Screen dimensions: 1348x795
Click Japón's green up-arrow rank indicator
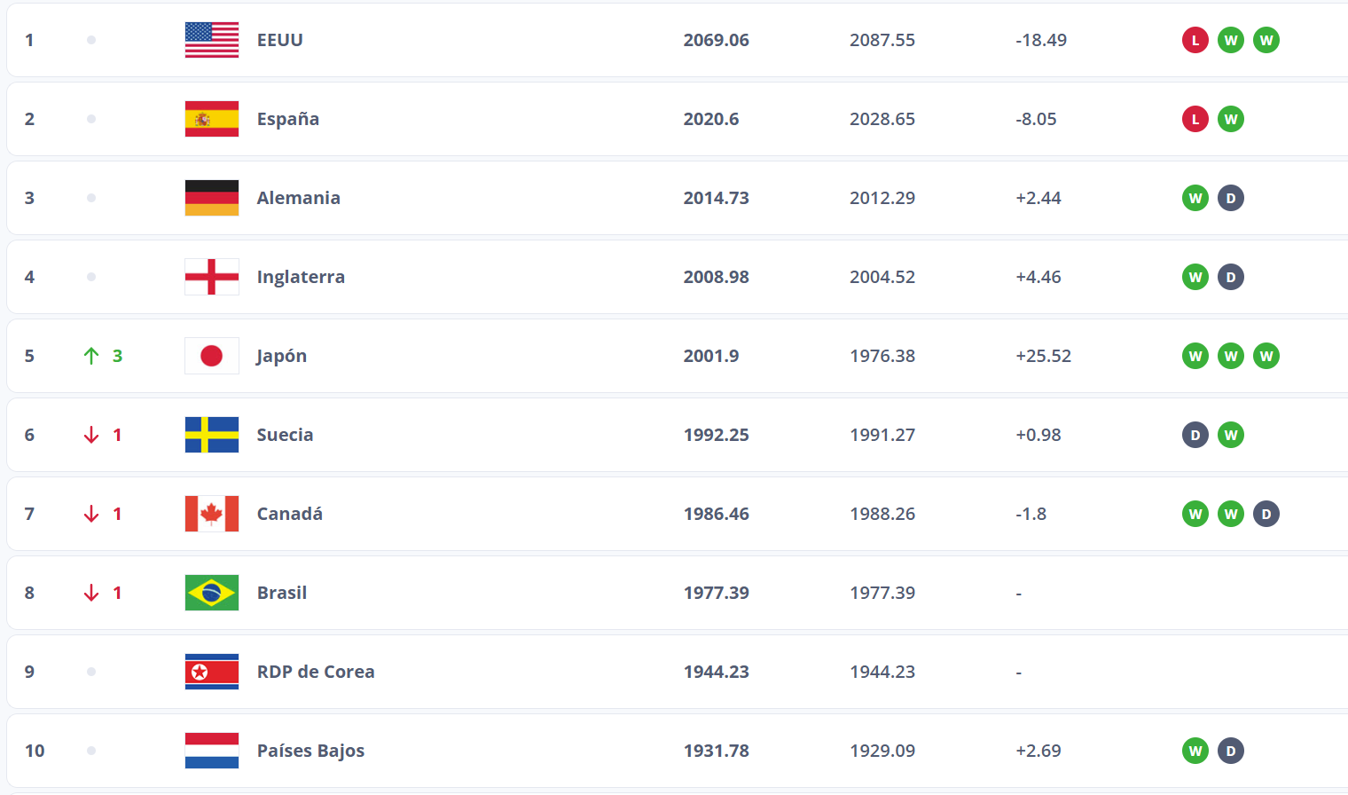tap(91, 356)
